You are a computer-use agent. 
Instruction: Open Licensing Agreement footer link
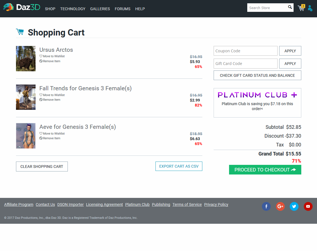(x=104, y=204)
